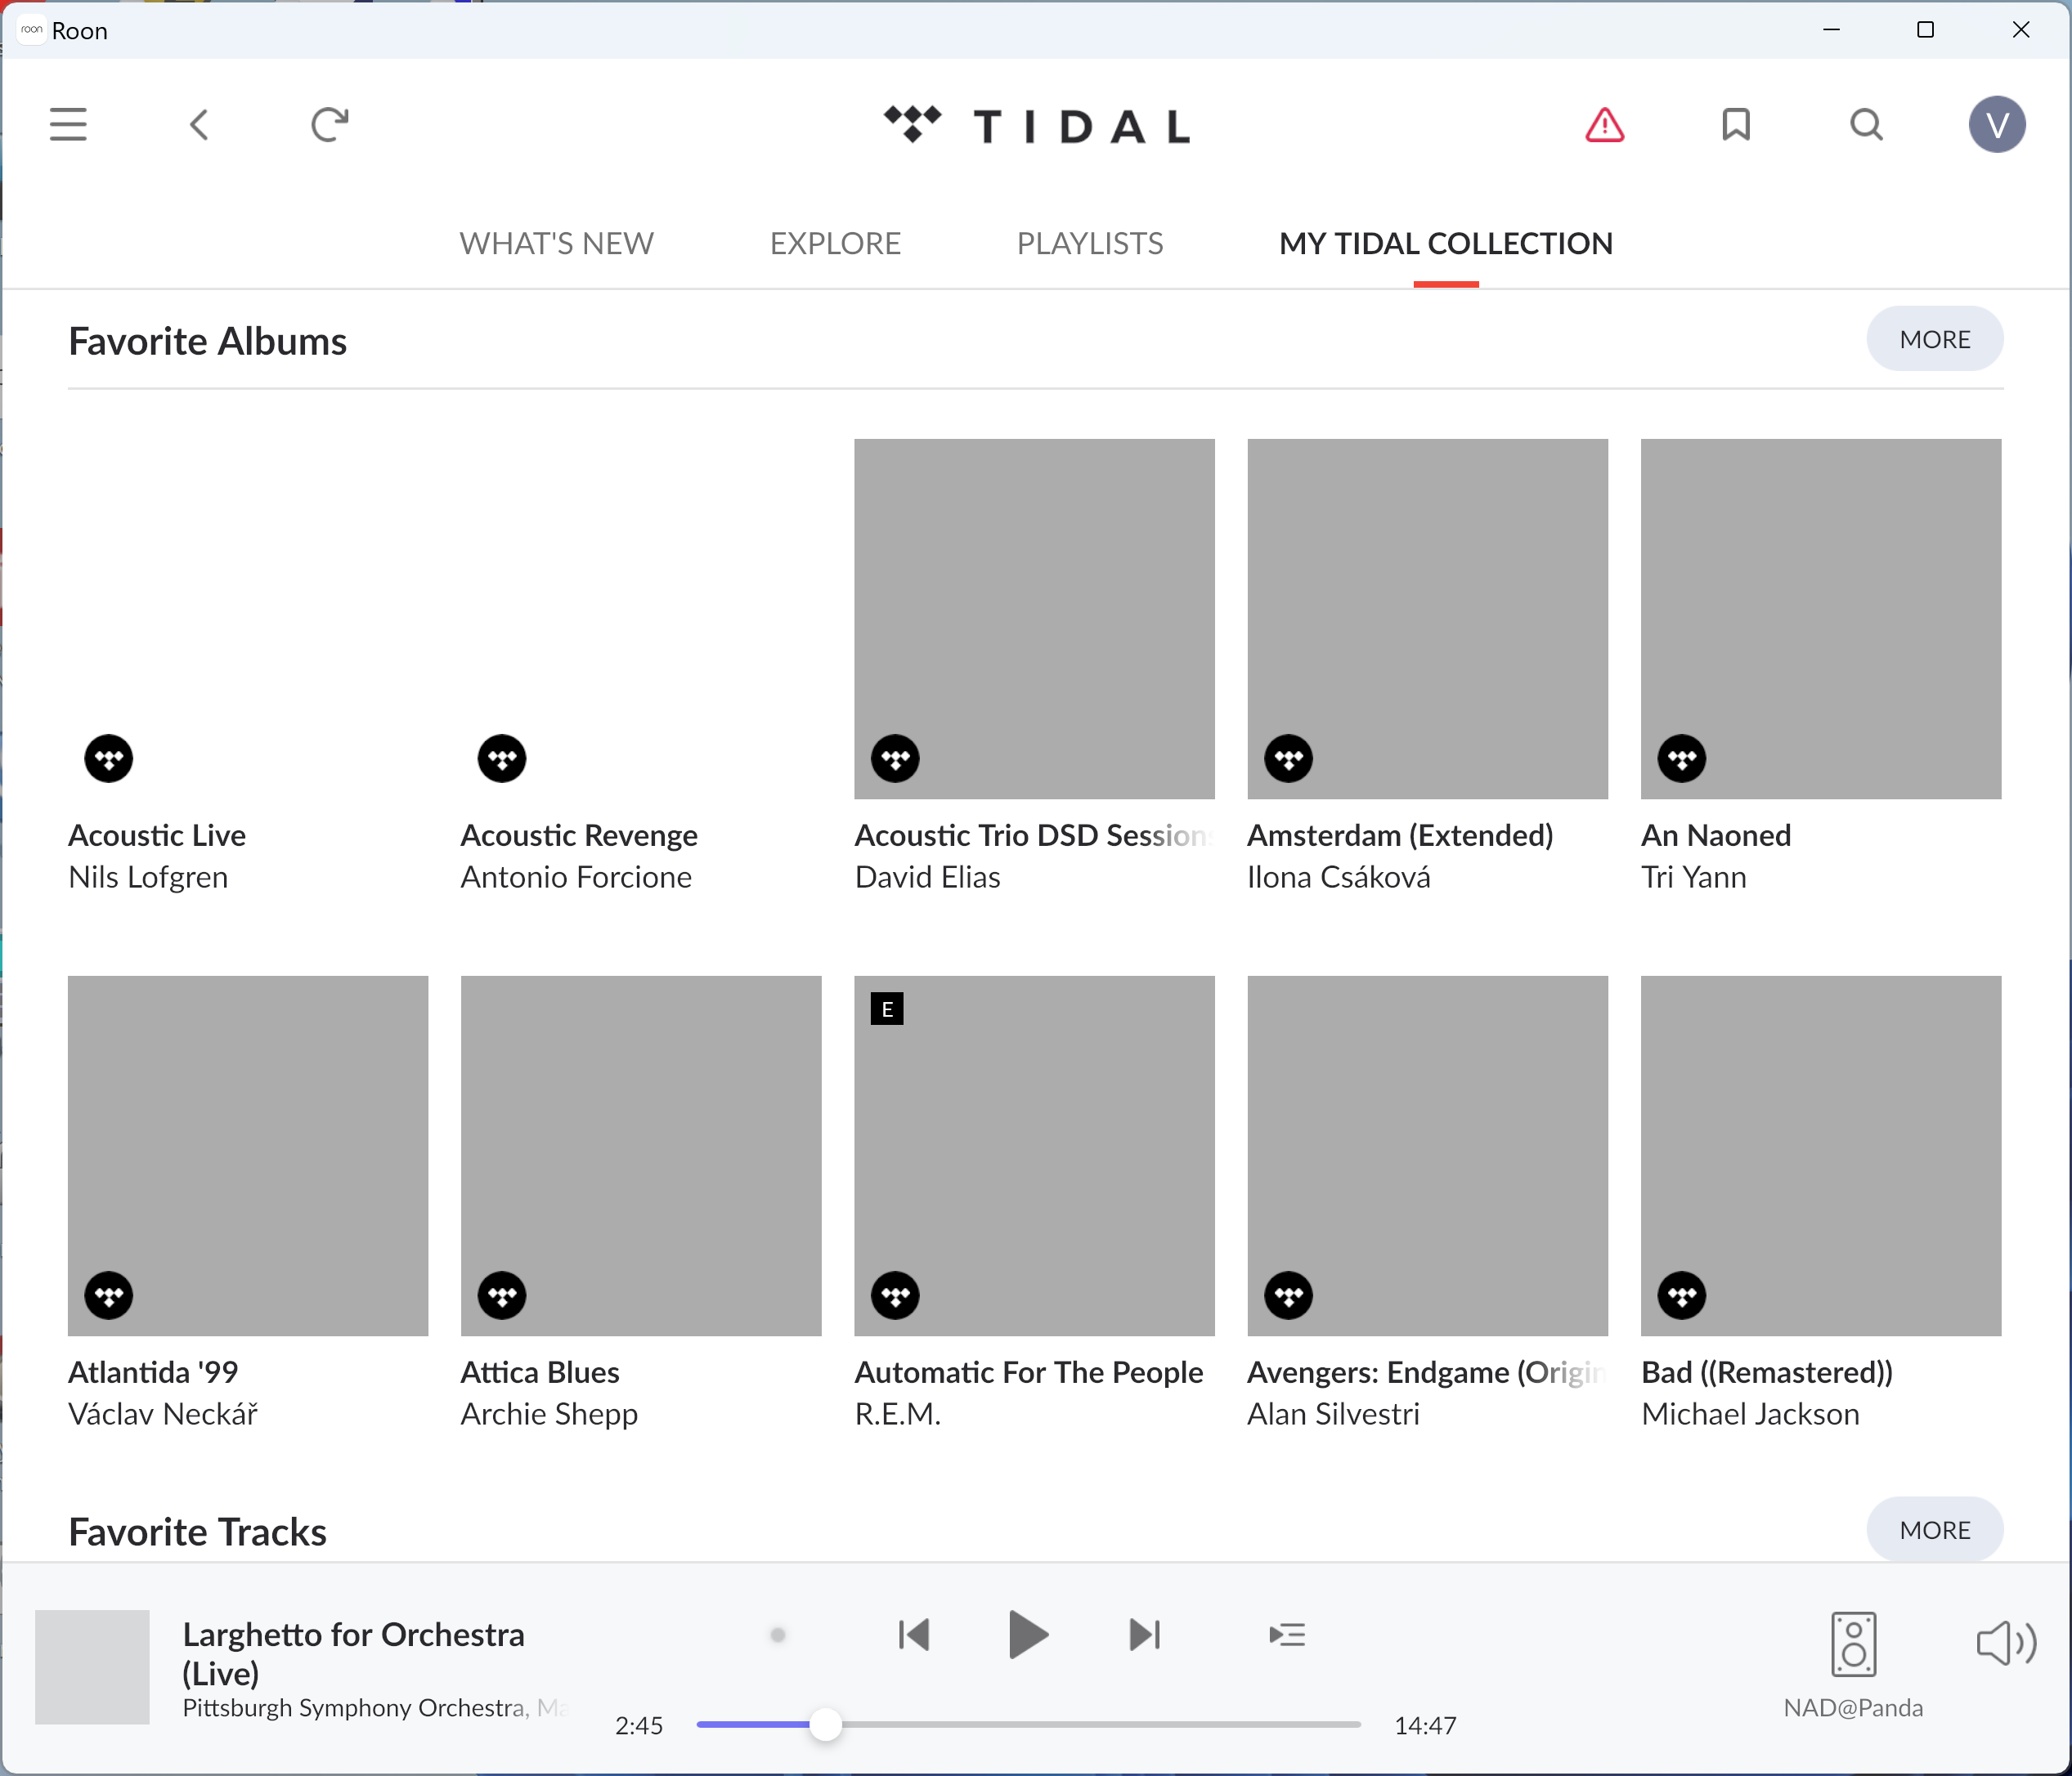Viewport: 2072px width, 1776px height.
Task: Open artist Tri Yann
Action: click(1693, 878)
